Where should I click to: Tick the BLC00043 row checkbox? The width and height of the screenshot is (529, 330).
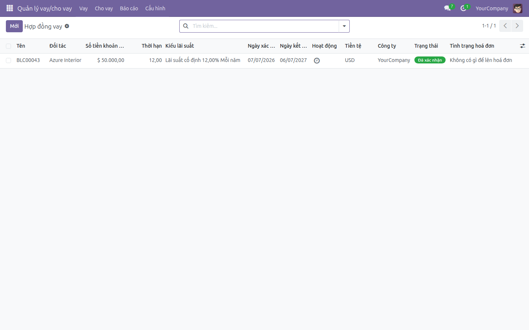[8, 60]
